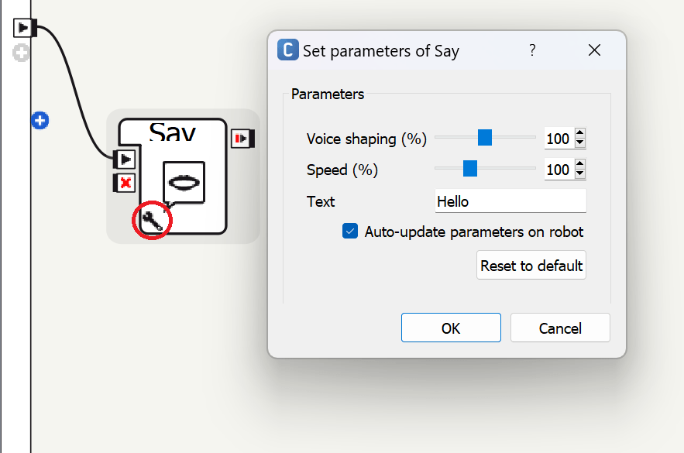Click the Say box onStopped output
This screenshot has height=453, width=684.
(243, 139)
